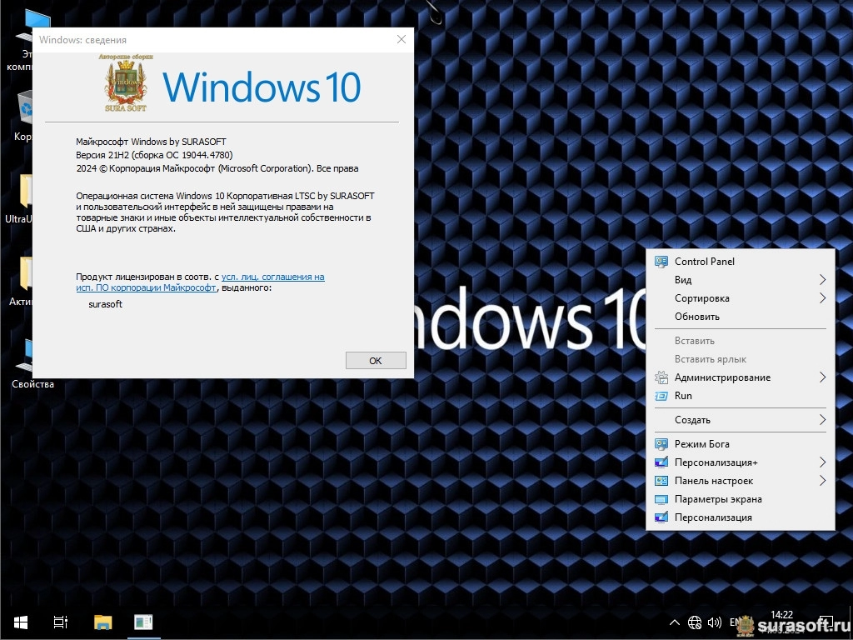This screenshot has height=640, width=853.
Task: Click the winver app taskbar icon
Action: point(143,622)
